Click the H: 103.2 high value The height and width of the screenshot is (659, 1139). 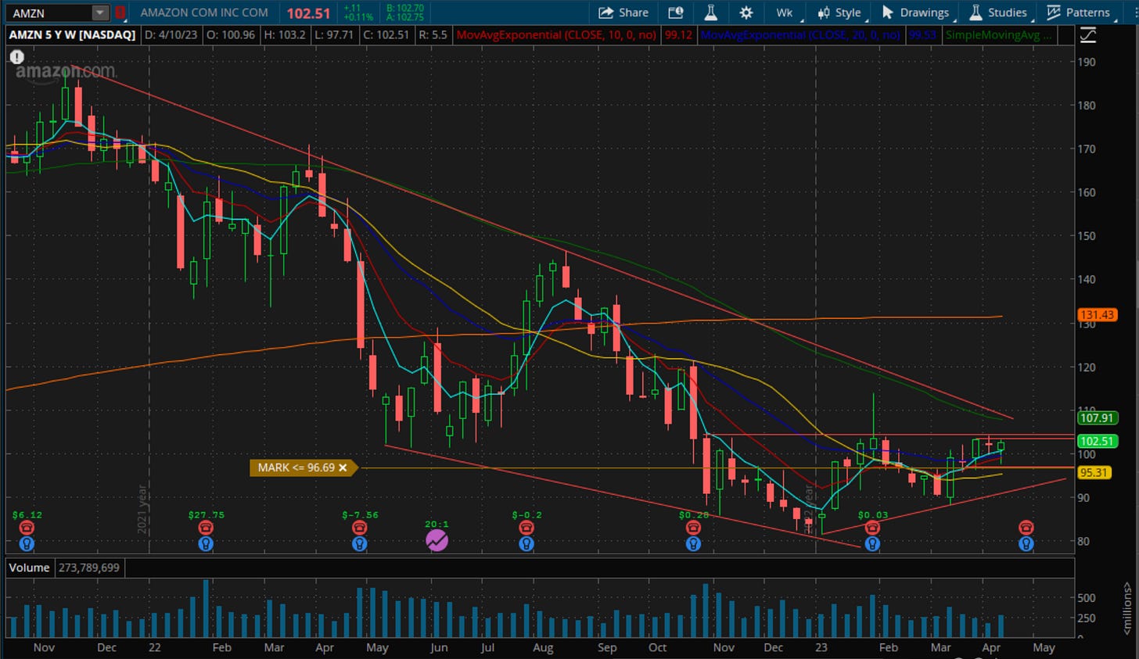coord(286,35)
